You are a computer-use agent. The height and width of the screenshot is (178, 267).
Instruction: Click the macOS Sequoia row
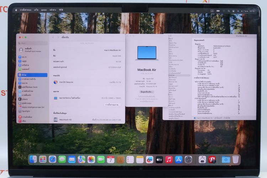point(87,82)
